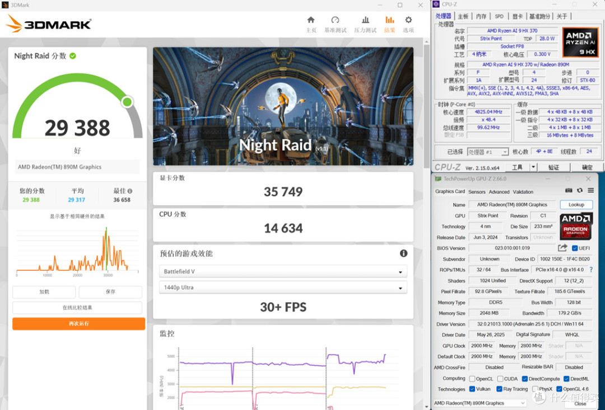Click the Lookup button in GPU-Z
605x410 pixels.
pos(576,205)
